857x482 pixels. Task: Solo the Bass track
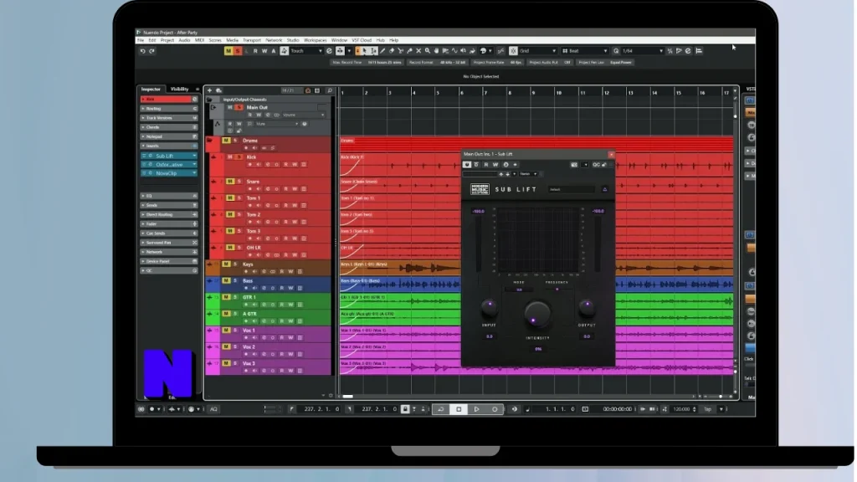(235, 281)
